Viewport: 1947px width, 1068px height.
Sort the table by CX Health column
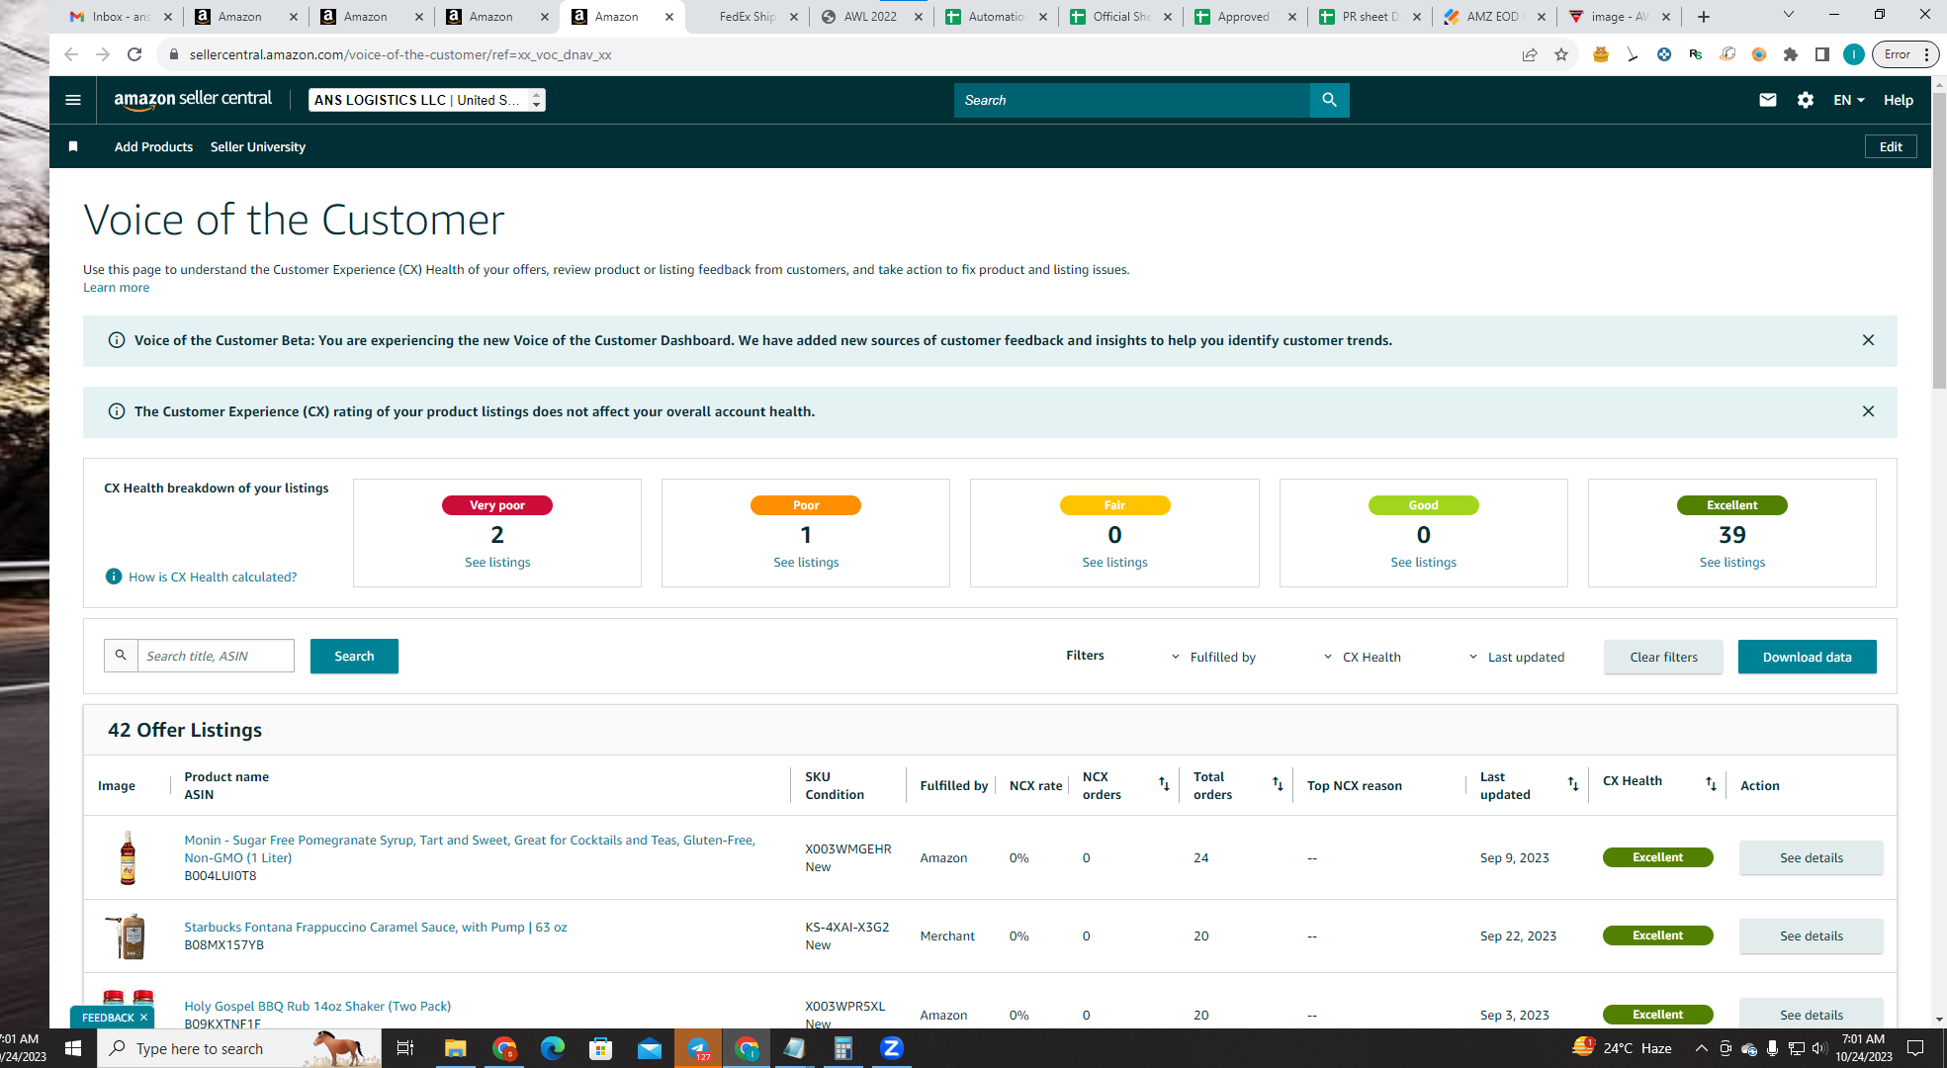click(1711, 784)
